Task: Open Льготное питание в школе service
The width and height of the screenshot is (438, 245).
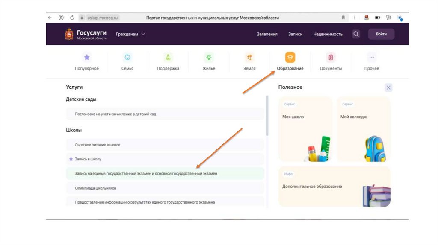Action: coord(165,145)
